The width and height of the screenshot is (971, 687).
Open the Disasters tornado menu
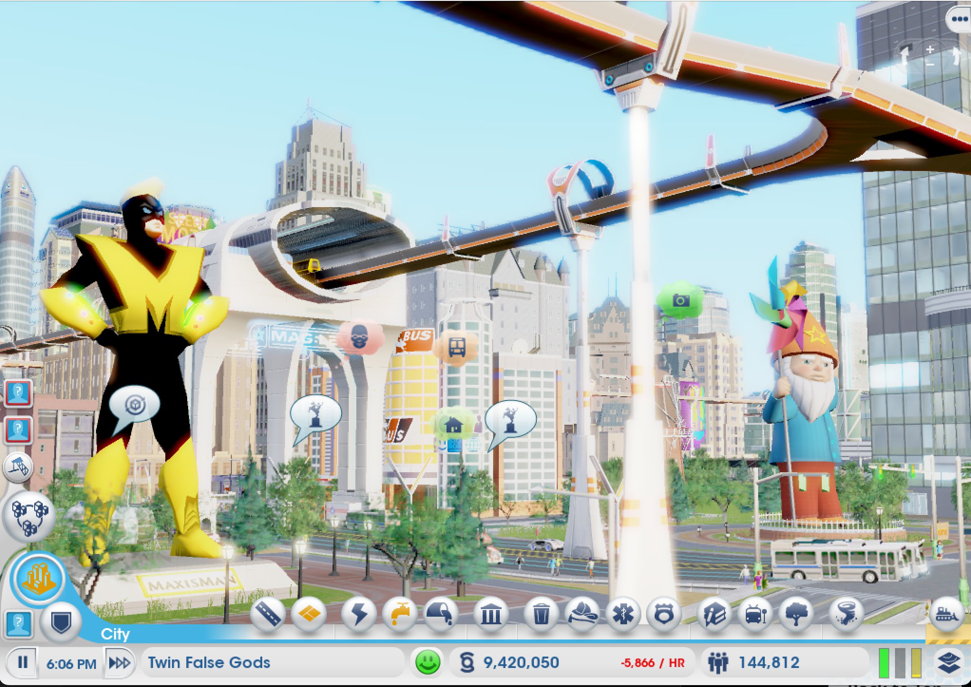point(846,614)
